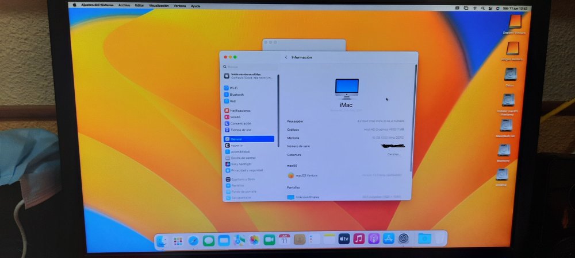This screenshot has width=575, height=258.
Task: Open the blue folder in the Dock
Action: tap(425, 239)
